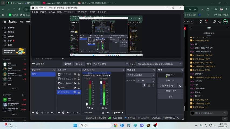Add a scene transition with plus icon
This screenshot has height=129, width=230.
pyautogui.click(x=144, y=85)
